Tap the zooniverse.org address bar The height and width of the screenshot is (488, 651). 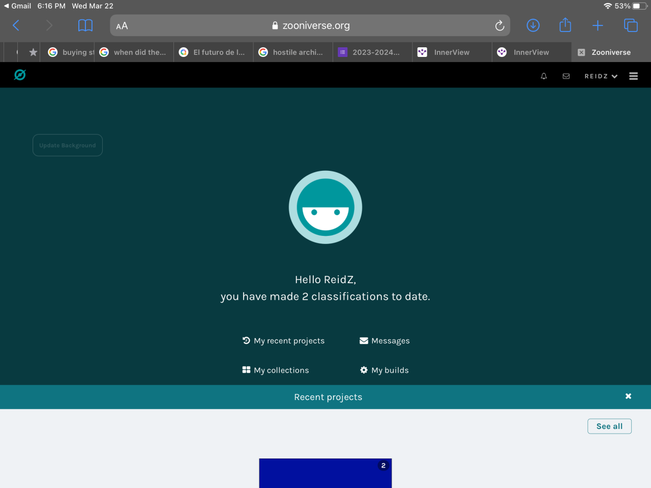point(310,25)
